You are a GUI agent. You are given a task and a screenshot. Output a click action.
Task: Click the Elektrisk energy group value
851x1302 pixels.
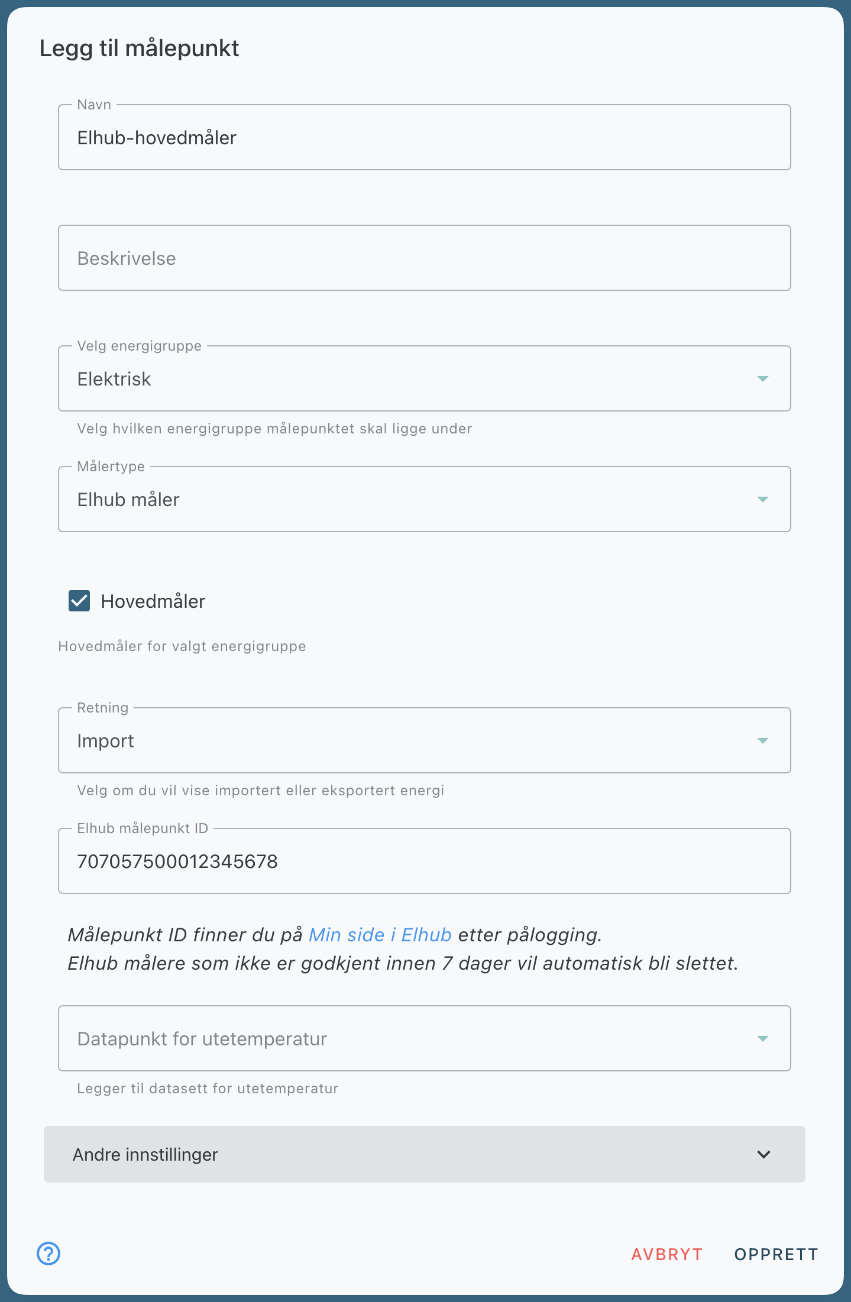pyautogui.click(x=115, y=379)
